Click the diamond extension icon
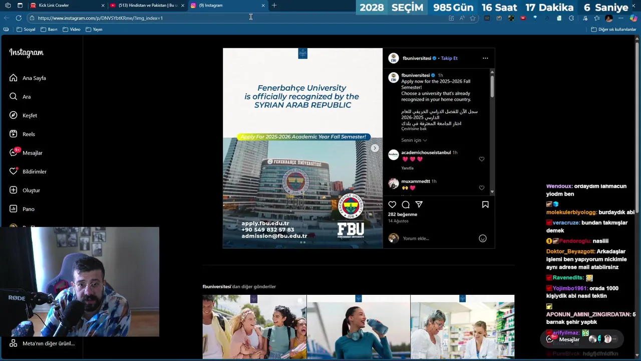Screen dimensions: 641x361 535,18
